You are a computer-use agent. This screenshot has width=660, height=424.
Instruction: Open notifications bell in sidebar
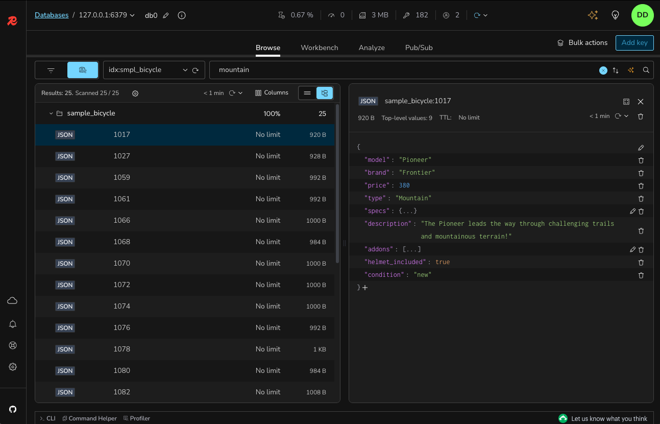click(13, 324)
